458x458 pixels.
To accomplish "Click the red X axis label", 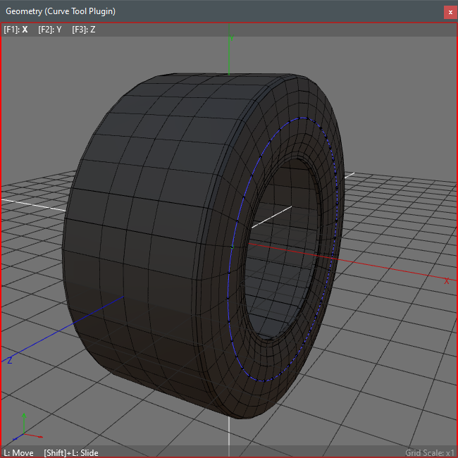I will click(x=446, y=281).
